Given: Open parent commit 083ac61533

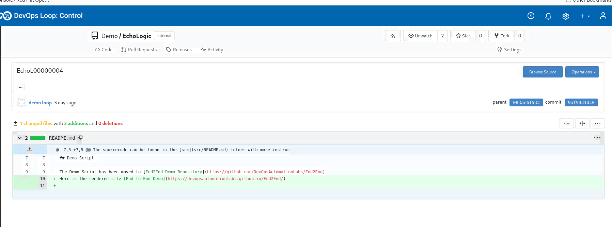Looking at the screenshot, I should click(x=526, y=102).
